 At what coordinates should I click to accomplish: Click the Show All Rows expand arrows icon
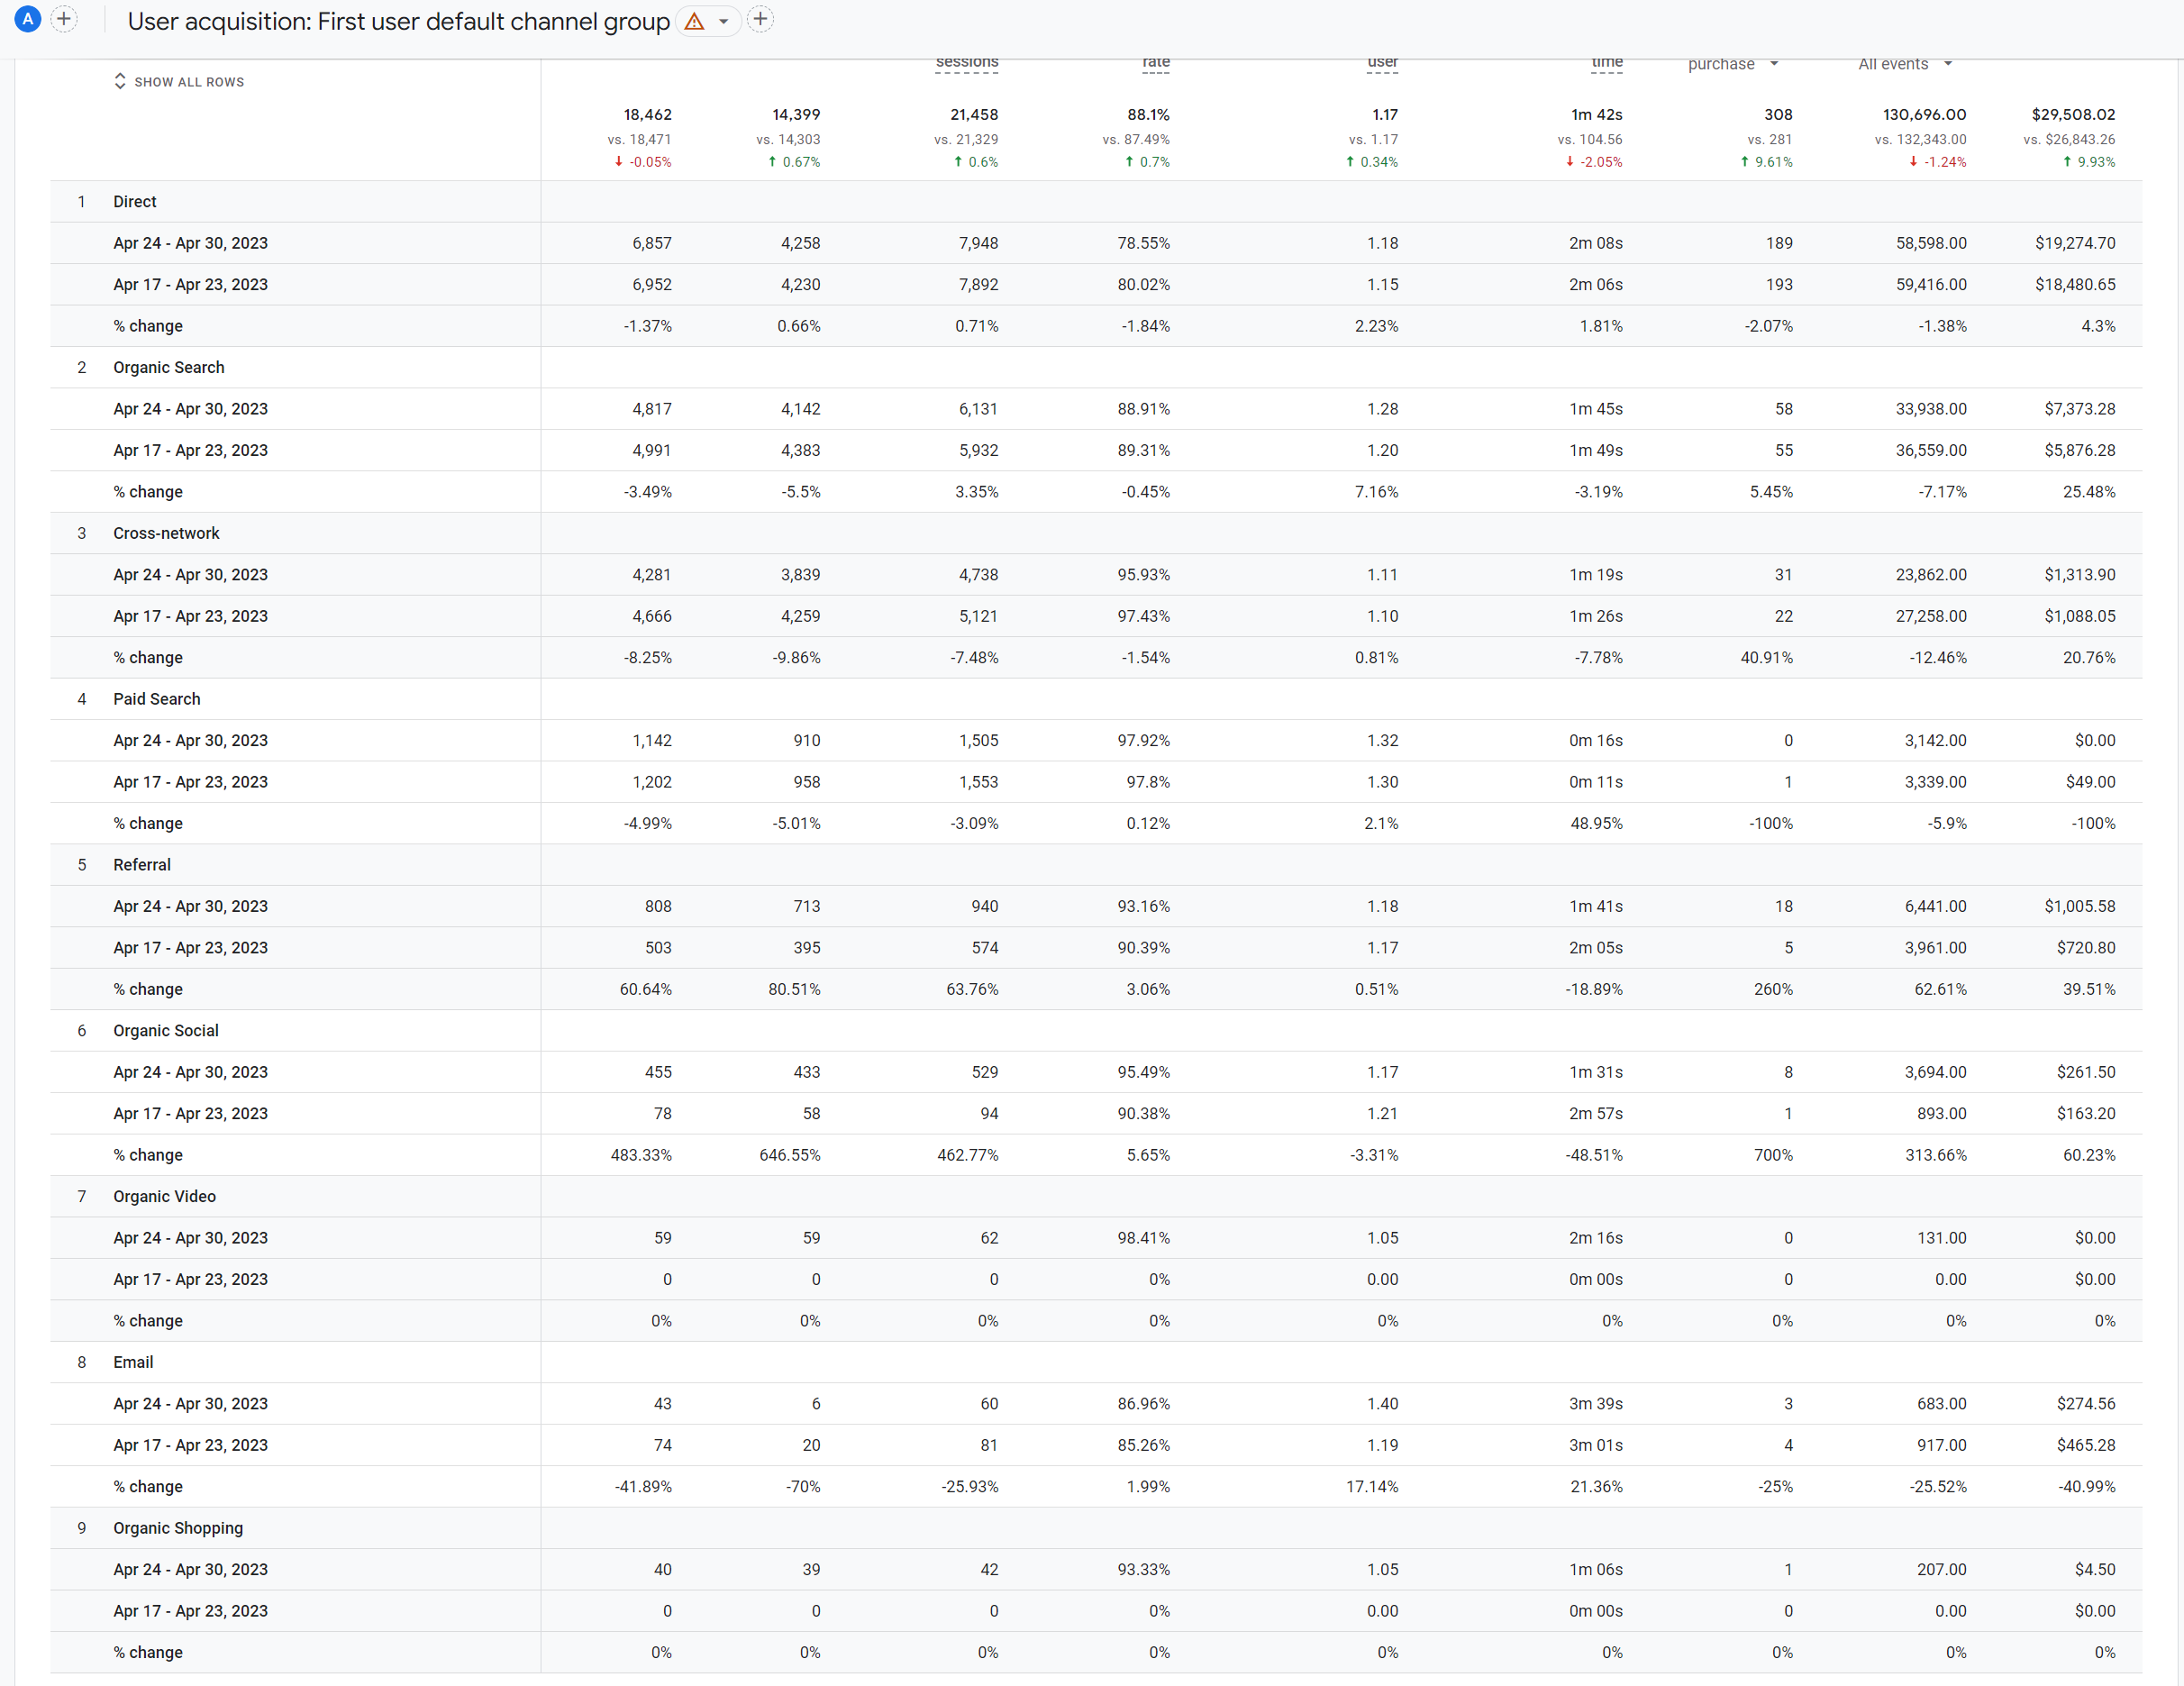pos(120,81)
